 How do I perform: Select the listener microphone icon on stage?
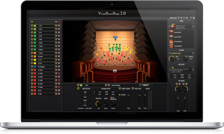click(115, 71)
